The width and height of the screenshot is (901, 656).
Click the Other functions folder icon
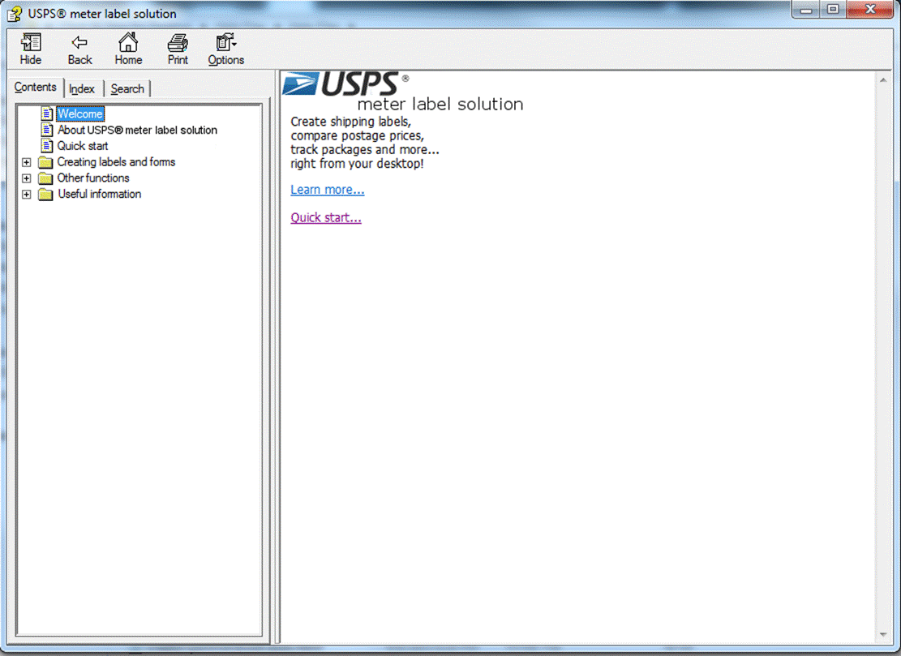(x=45, y=178)
